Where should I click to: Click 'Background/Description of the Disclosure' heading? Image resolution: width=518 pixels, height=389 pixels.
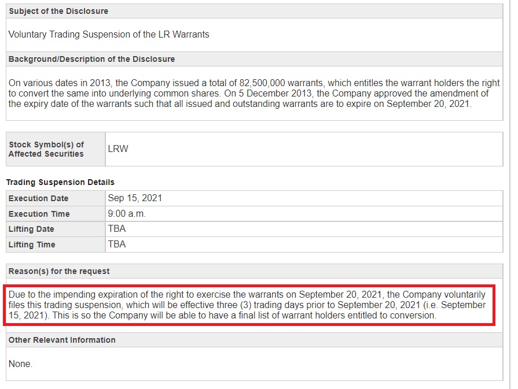[x=91, y=59]
